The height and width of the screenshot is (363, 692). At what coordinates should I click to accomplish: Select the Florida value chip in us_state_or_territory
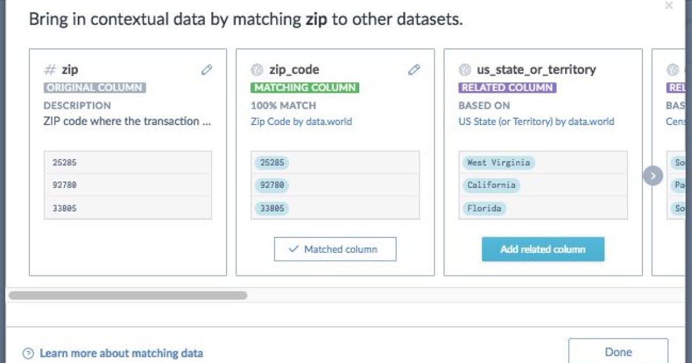486,209
